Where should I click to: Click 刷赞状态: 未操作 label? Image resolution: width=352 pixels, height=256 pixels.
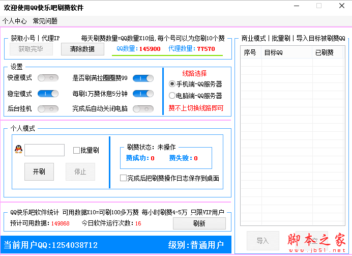[151, 147]
